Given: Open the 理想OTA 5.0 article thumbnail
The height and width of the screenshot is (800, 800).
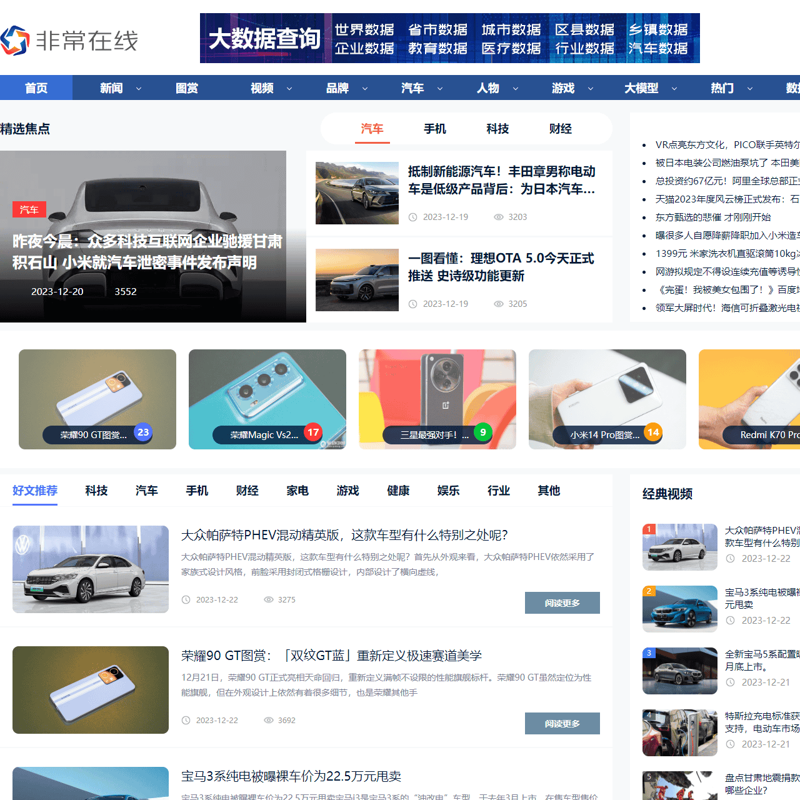Looking at the screenshot, I should (357, 280).
